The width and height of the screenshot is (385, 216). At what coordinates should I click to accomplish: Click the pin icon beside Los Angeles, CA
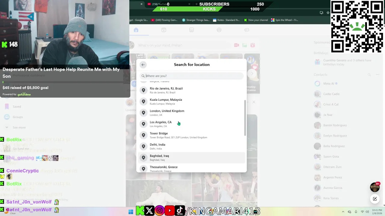(x=143, y=124)
